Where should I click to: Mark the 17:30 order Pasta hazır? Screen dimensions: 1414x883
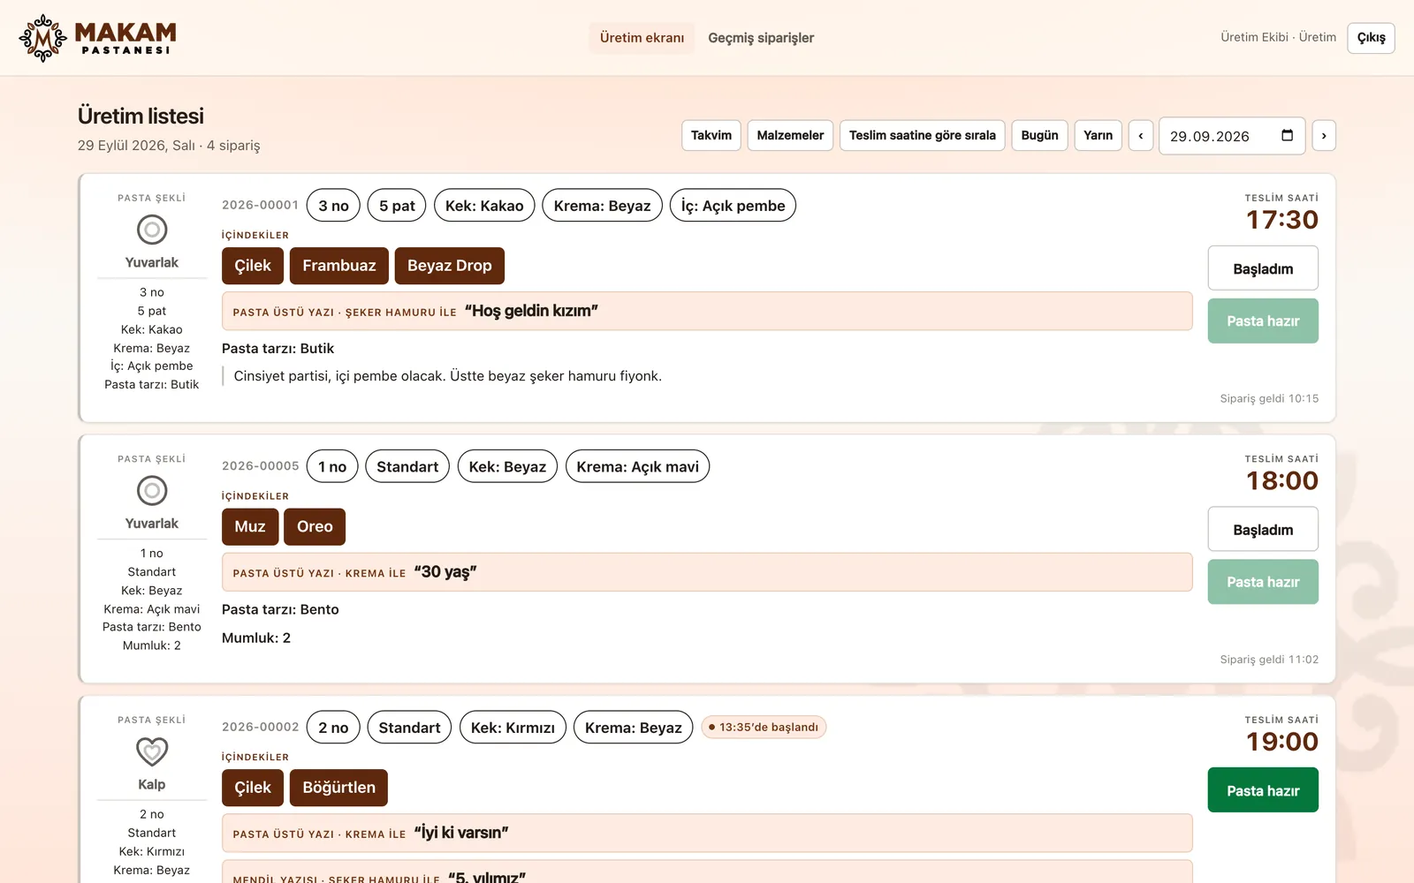1263,321
